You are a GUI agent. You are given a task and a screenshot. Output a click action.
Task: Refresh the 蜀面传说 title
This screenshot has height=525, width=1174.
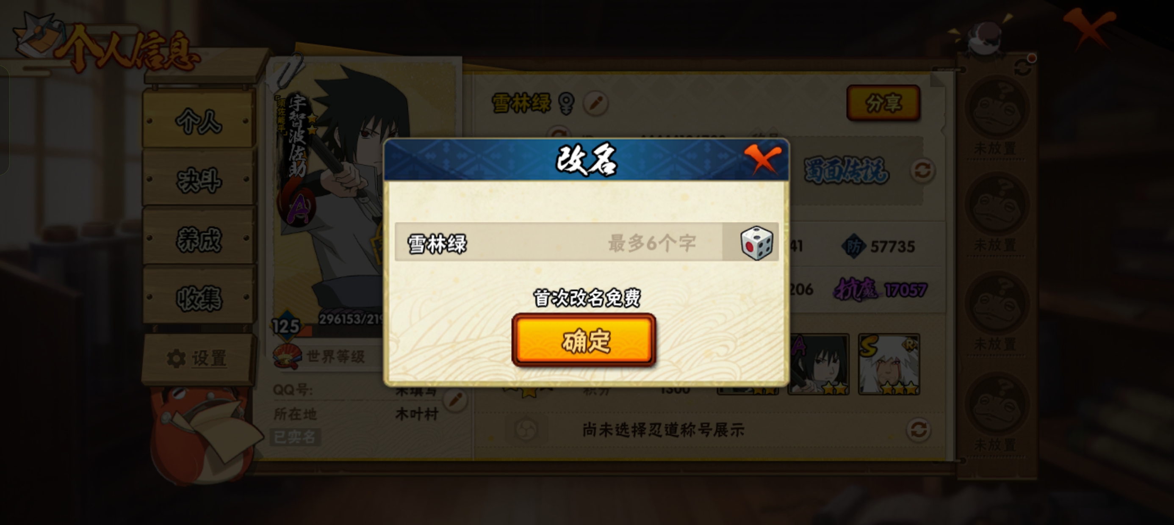click(x=923, y=171)
